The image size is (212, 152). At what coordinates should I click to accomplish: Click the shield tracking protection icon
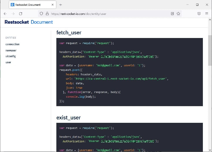click(42, 14)
